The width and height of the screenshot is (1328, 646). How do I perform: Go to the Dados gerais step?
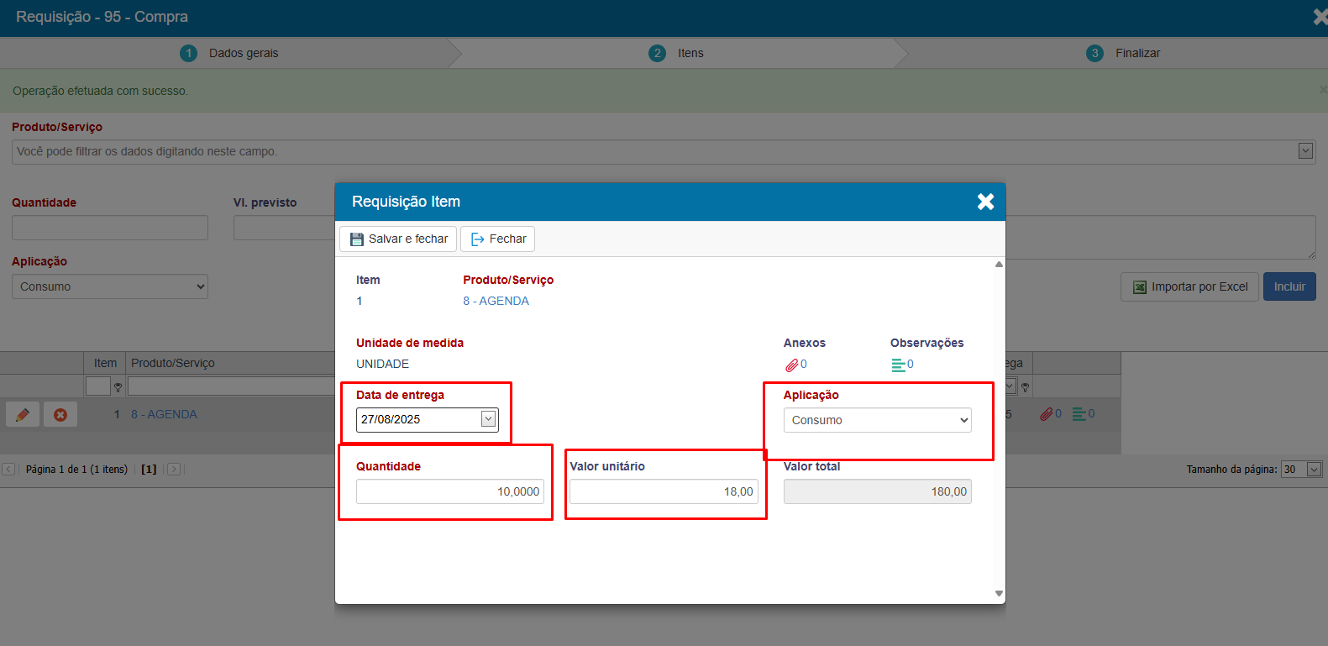click(243, 53)
